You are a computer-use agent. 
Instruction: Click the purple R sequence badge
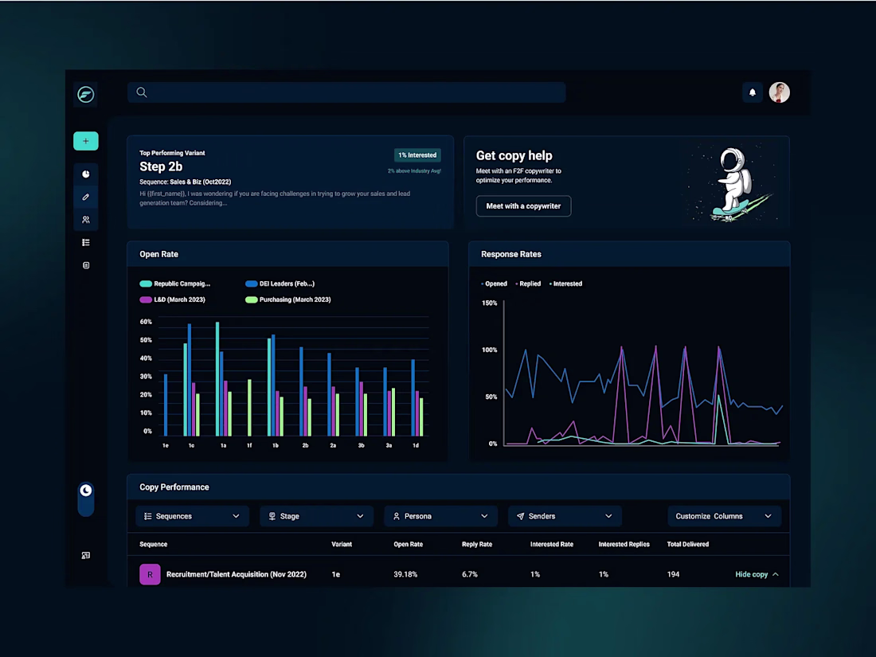click(x=150, y=574)
